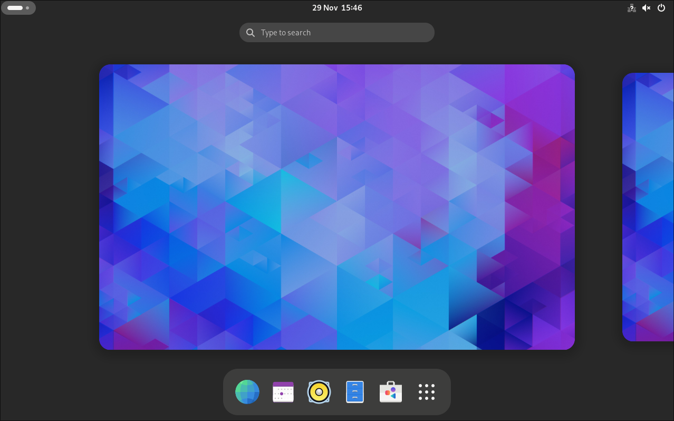Click the purple wallpaper in the workspace preview
Screen dimensions: 674x421
(337, 207)
